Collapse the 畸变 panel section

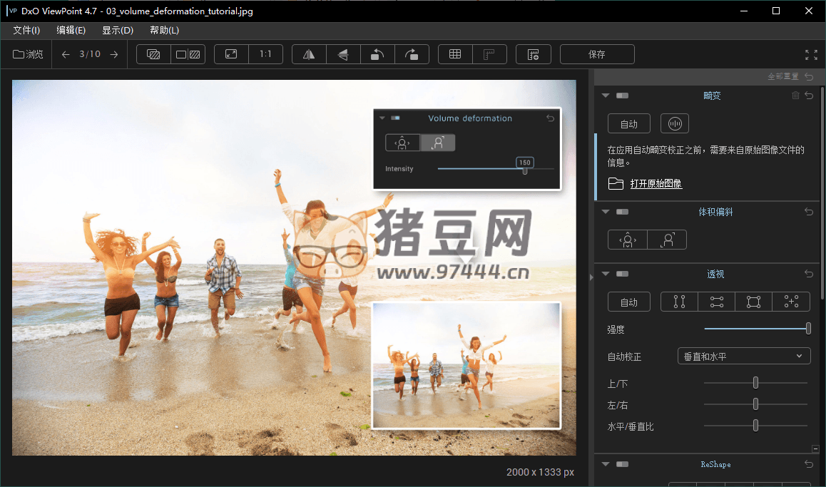(x=606, y=96)
